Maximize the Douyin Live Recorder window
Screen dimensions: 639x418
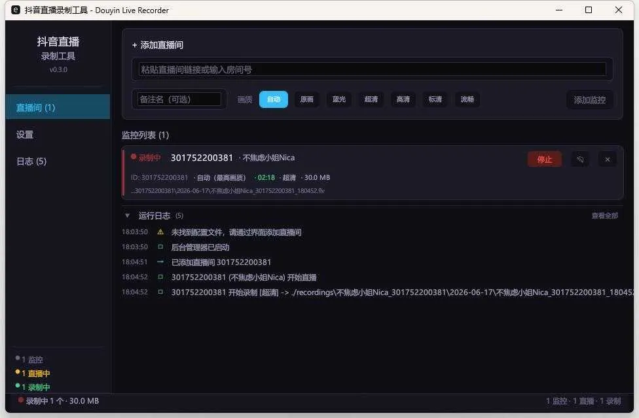coord(589,10)
